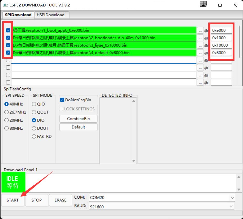This screenshot has height=219, width=243.
Task: Click the ERASE button
Action: pyautogui.click(x=60, y=200)
